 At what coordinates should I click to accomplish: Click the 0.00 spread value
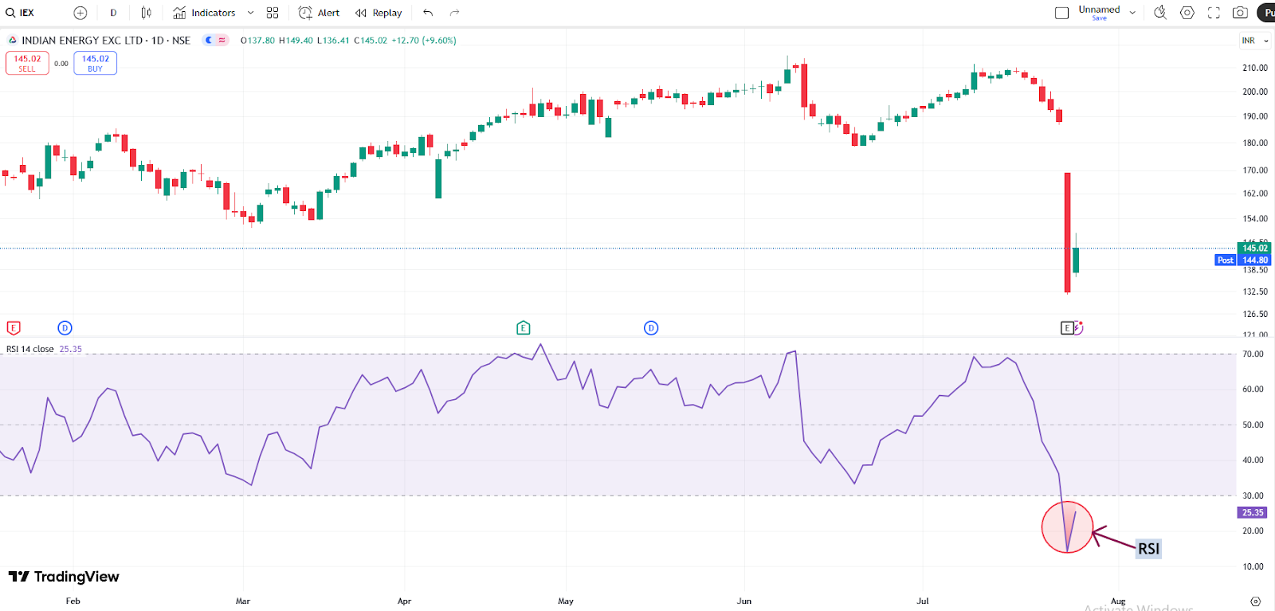point(61,64)
